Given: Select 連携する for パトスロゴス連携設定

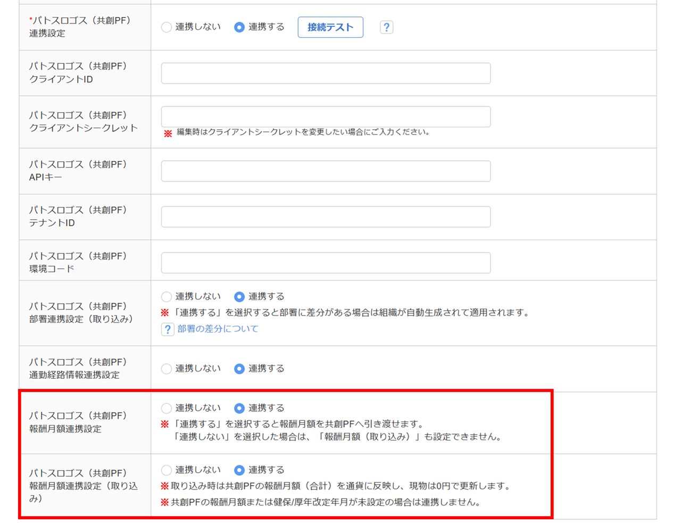Looking at the screenshot, I should 239,27.
